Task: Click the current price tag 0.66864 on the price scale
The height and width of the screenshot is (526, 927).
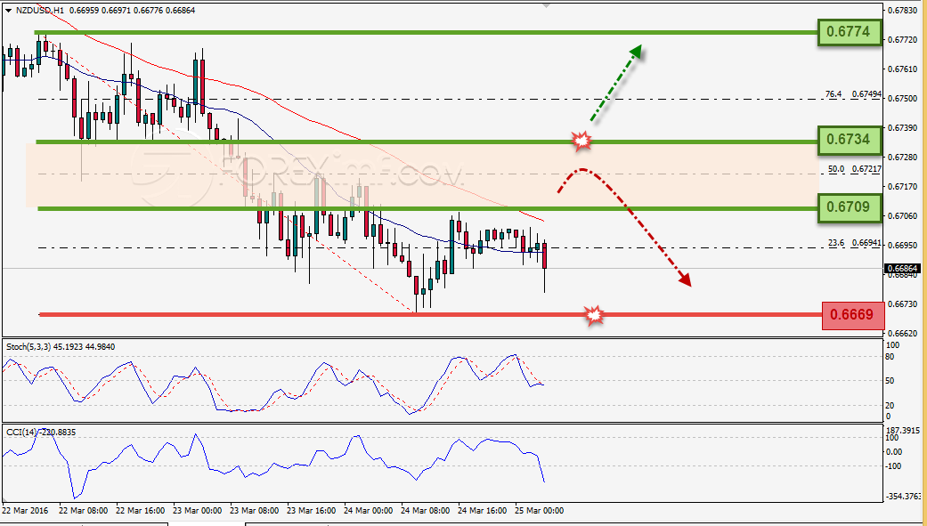Action: (904, 269)
